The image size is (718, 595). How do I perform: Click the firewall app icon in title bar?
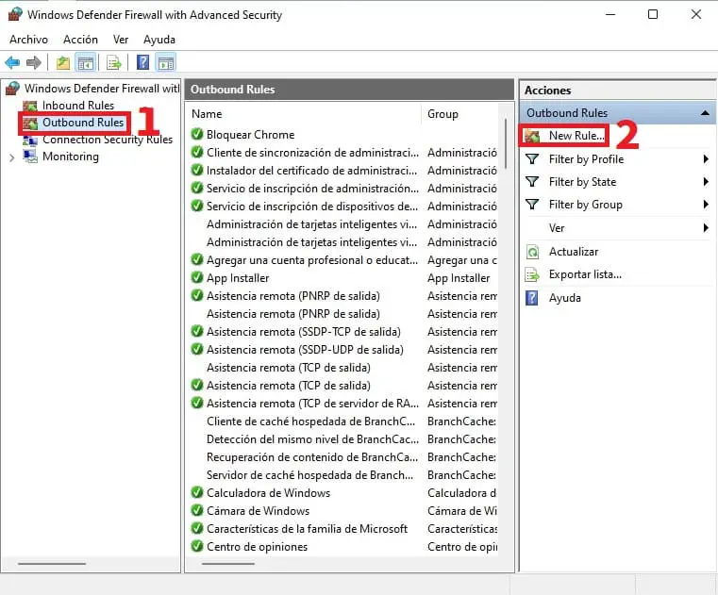click(15, 14)
